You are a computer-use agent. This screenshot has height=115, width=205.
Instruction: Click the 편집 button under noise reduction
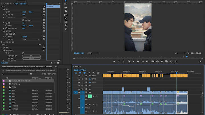[31, 56]
